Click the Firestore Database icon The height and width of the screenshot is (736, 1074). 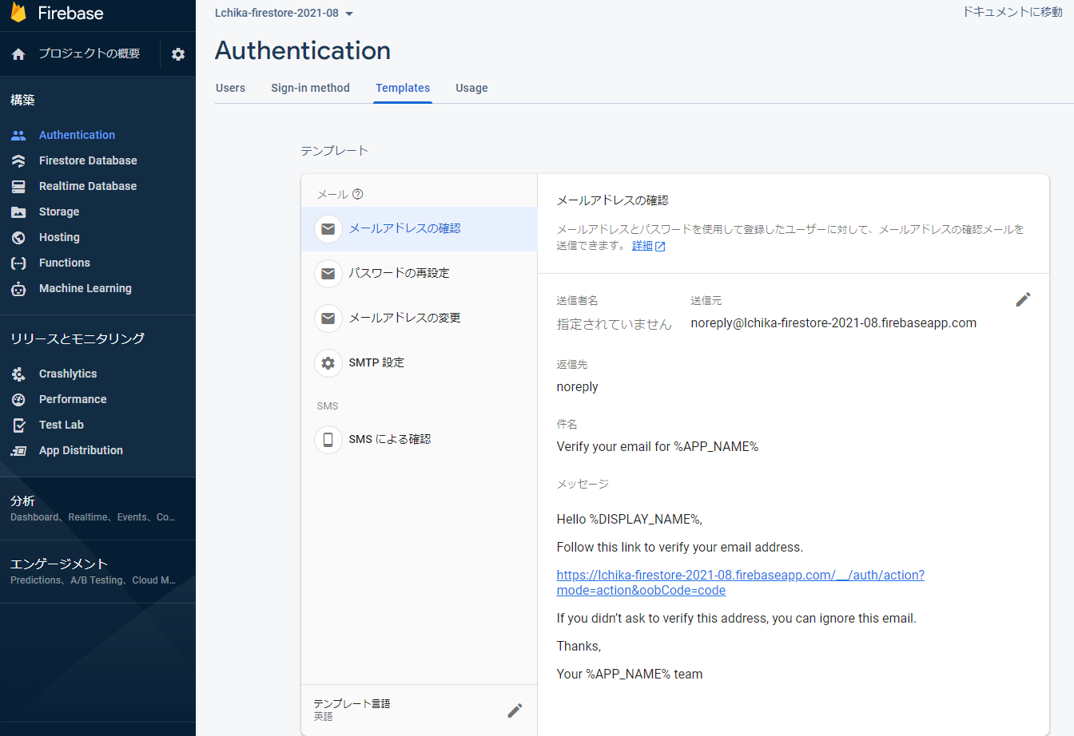pos(18,161)
